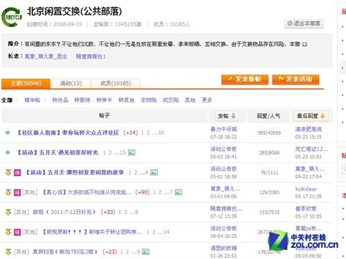Image resolution: width=346 pixels, height=259 pixels.
Task: Click the 退出本部落 button
Action: (x=304, y=23)
